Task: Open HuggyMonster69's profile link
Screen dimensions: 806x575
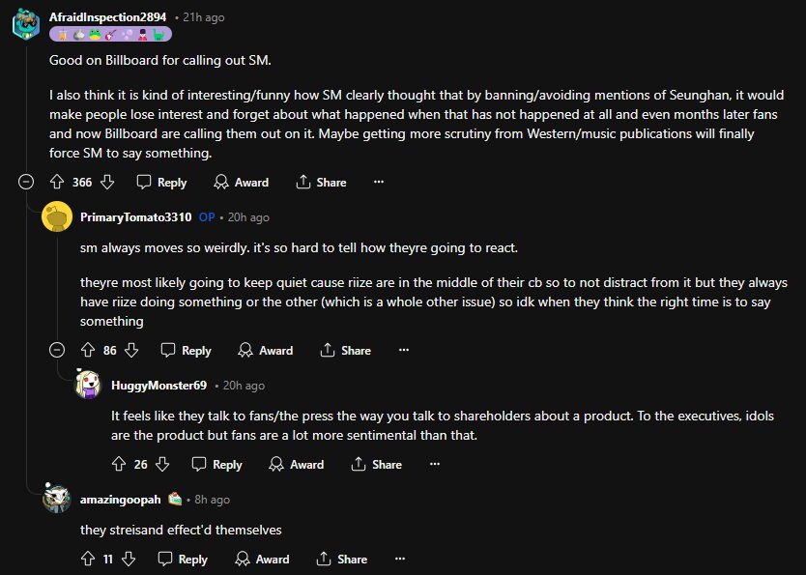Action: [158, 385]
